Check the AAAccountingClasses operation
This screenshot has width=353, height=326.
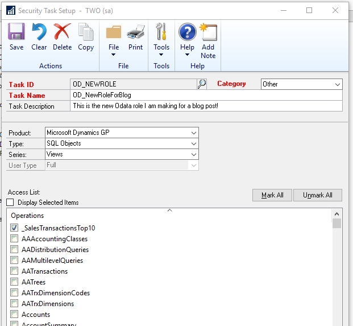click(x=14, y=239)
